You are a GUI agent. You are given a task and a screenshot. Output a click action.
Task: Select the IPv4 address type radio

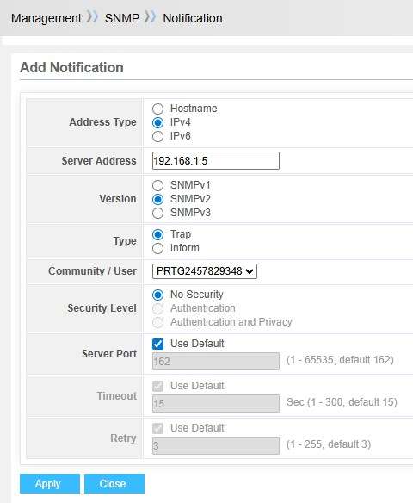157,122
